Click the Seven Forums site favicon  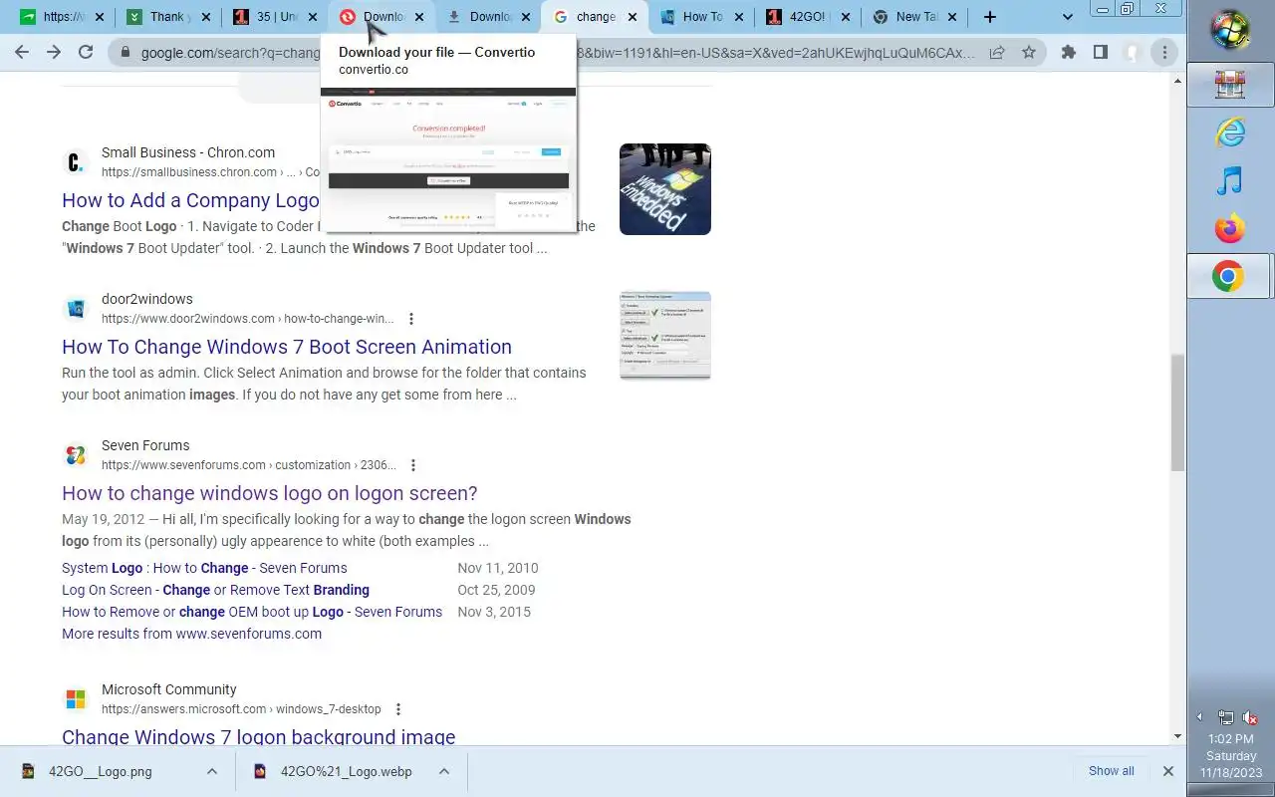[x=76, y=455]
